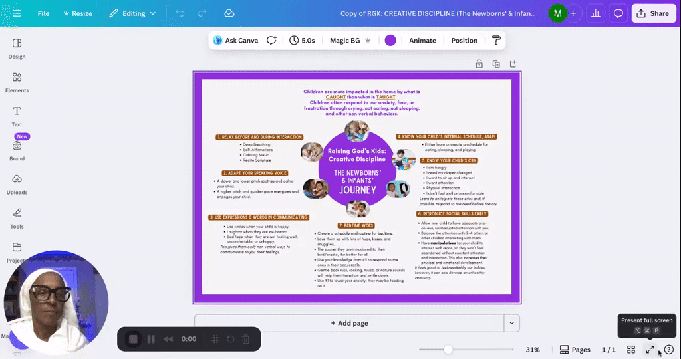
Task: Open the hamburger main menu
Action: pyautogui.click(x=17, y=13)
